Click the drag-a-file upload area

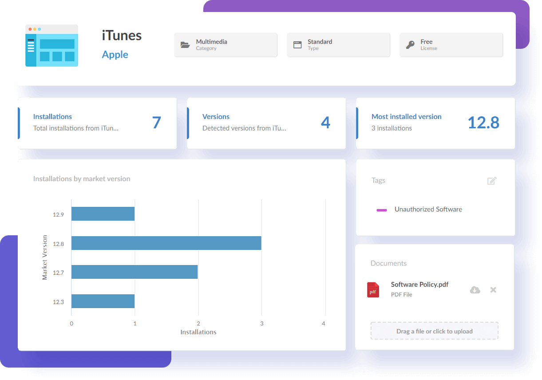click(x=434, y=331)
